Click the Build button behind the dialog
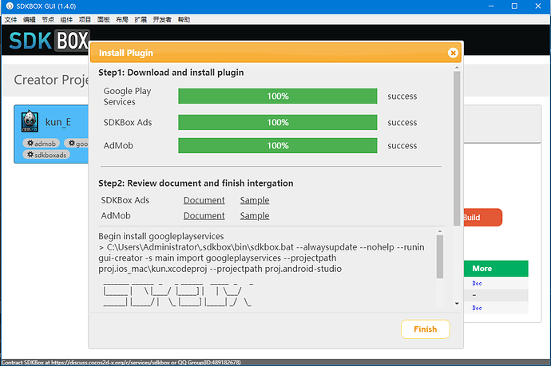 482,218
